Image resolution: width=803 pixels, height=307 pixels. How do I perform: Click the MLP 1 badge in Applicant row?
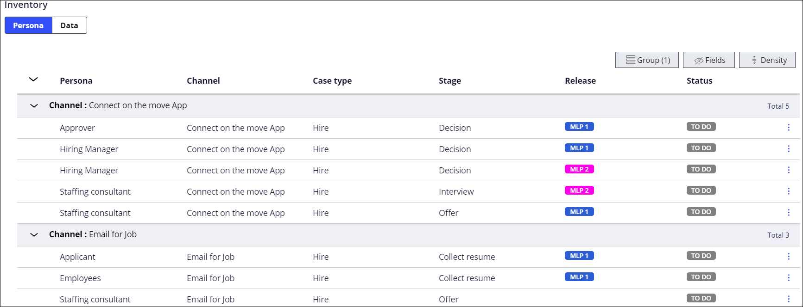tap(579, 256)
